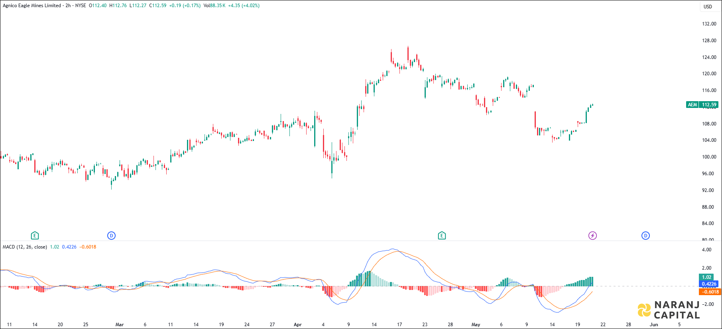Image resolution: width=722 pixels, height=329 pixels.
Task: Click the 100.00 price axis label
Action: 709,157
